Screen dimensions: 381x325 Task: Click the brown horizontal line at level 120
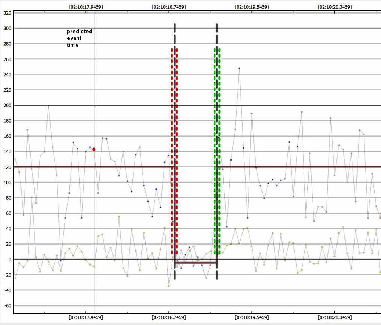[302, 166]
